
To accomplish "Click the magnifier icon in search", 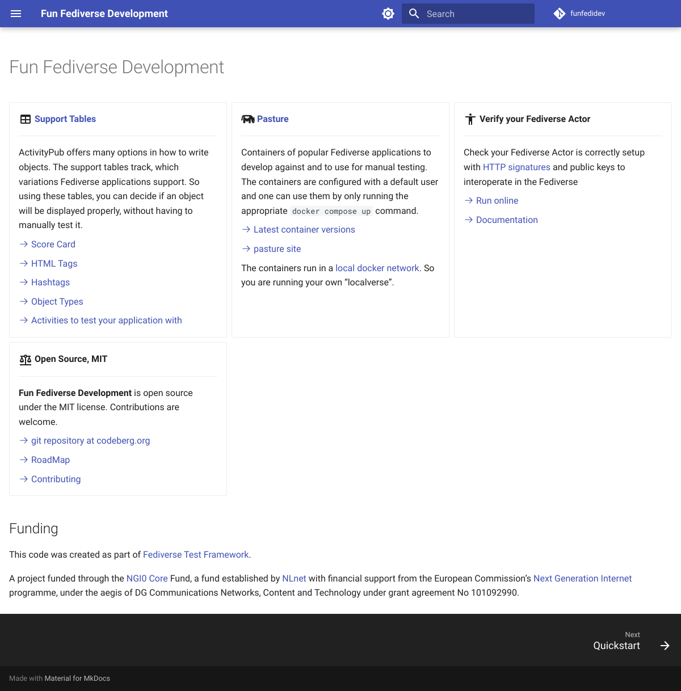I will tap(414, 14).
